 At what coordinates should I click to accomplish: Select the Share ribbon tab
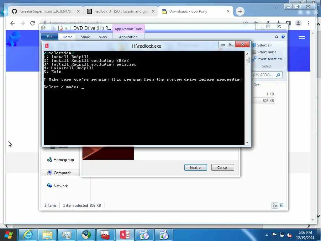pos(85,37)
